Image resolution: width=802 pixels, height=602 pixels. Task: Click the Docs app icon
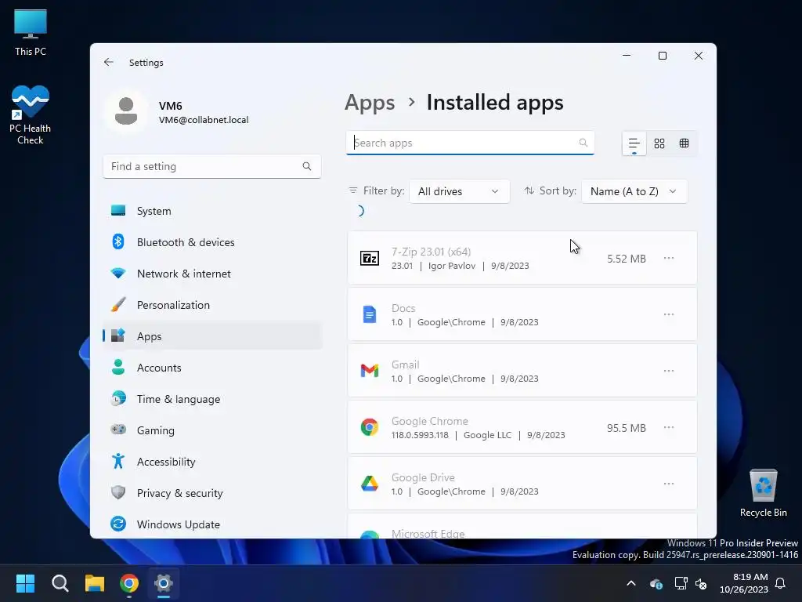[x=370, y=314]
